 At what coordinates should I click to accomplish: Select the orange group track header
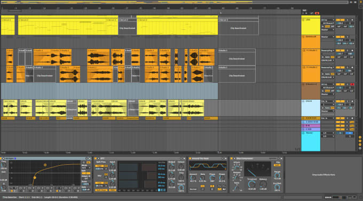point(311,42)
